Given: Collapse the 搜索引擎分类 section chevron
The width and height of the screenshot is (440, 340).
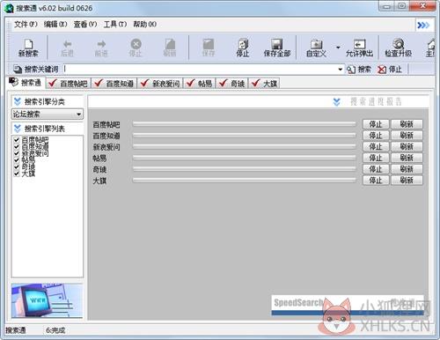Looking at the screenshot, I should pyautogui.click(x=18, y=101).
